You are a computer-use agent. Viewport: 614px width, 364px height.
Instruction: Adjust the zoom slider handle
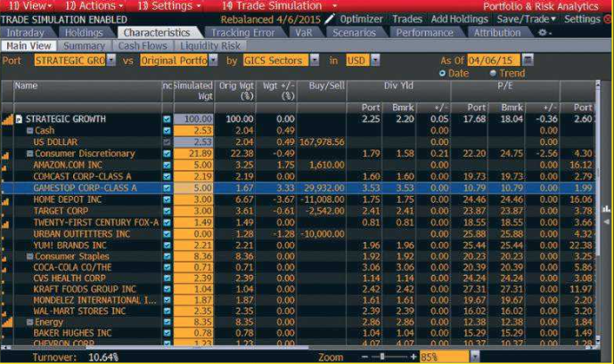[x=381, y=357]
